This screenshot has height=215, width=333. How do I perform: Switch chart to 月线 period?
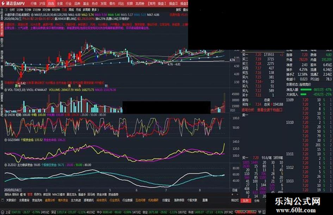pos(78,10)
